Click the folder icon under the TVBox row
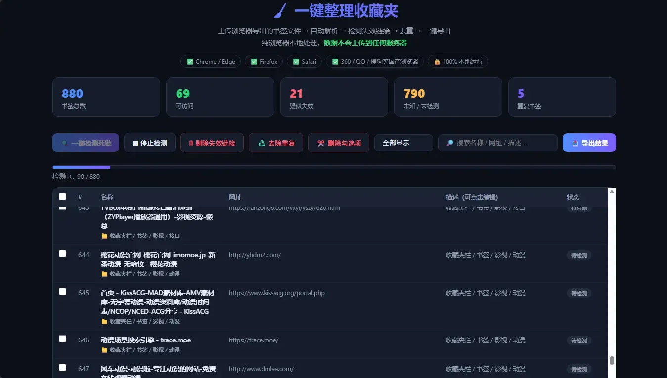Screen dimensions: 667x378 click(x=104, y=236)
